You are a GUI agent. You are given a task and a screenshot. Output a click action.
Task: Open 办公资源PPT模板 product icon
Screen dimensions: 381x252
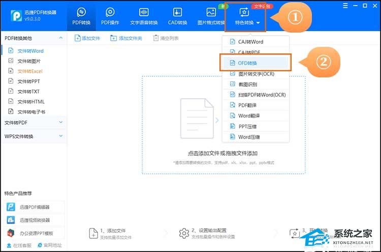click(11, 233)
